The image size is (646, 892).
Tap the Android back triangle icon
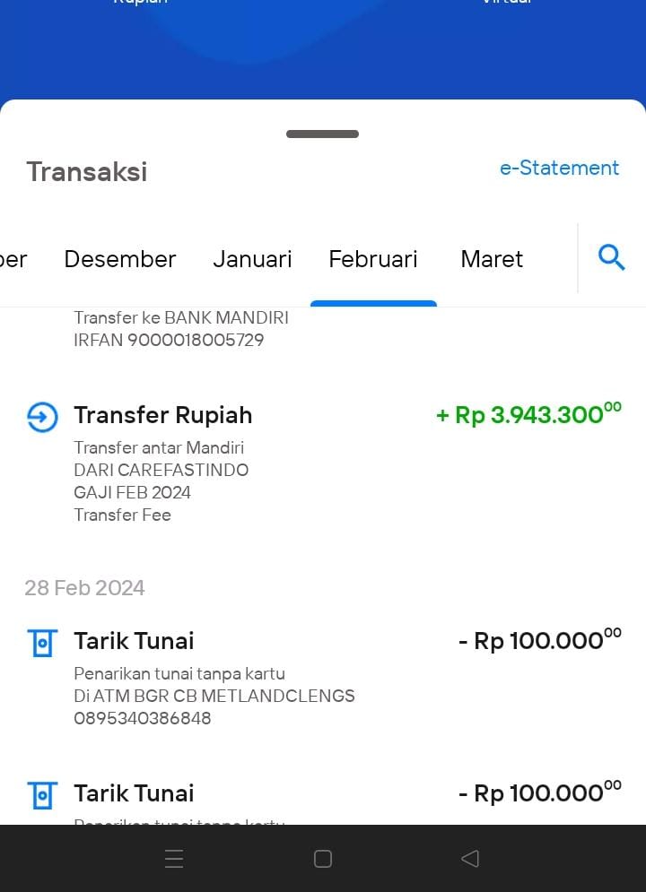point(470,859)
